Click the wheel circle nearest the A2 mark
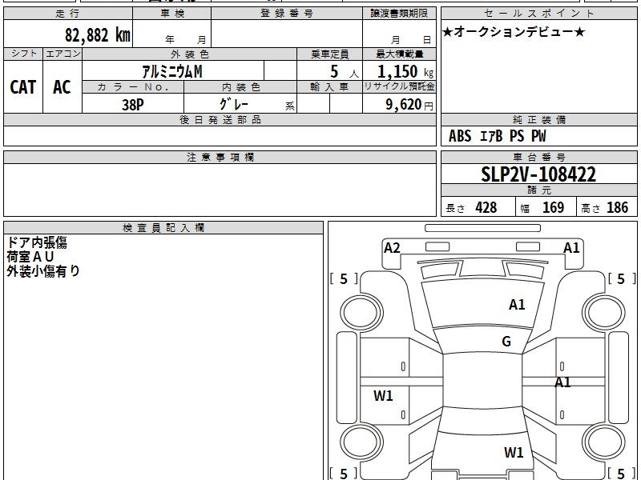This screenshot has width=641, height=480. (x=362, y=313)
